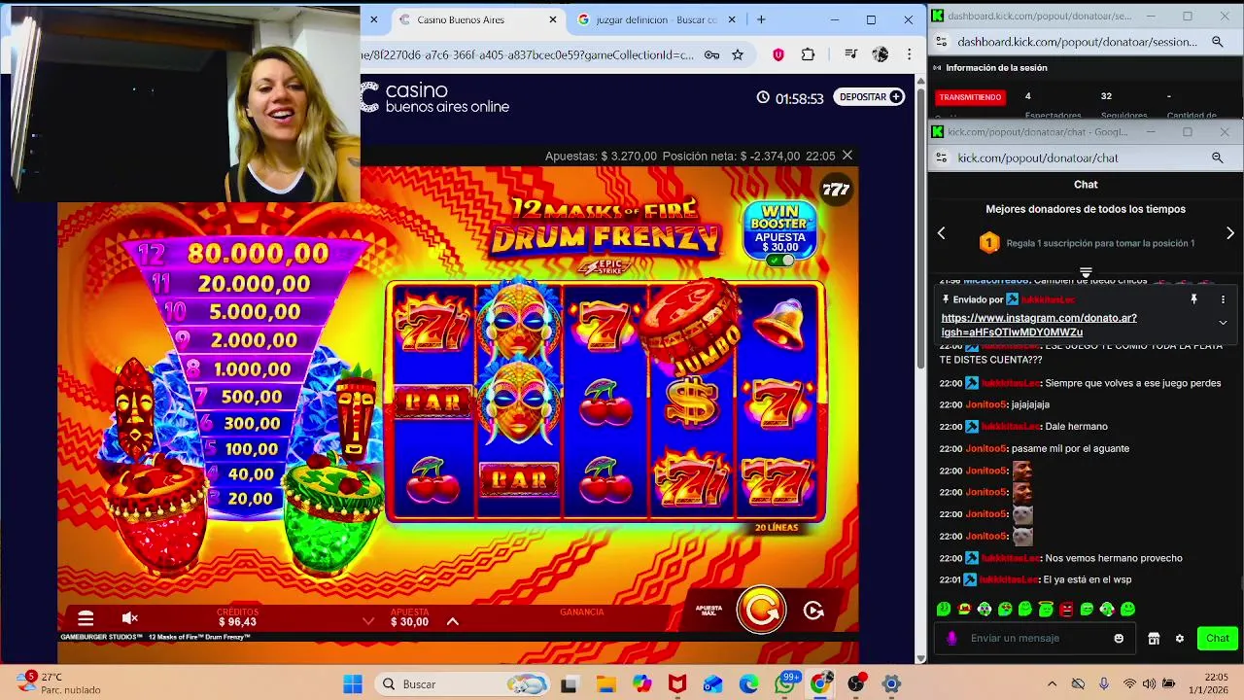Viewport: 1244px width, 700px height.
Task: Go to next top donors slide
Action: 1229,233
